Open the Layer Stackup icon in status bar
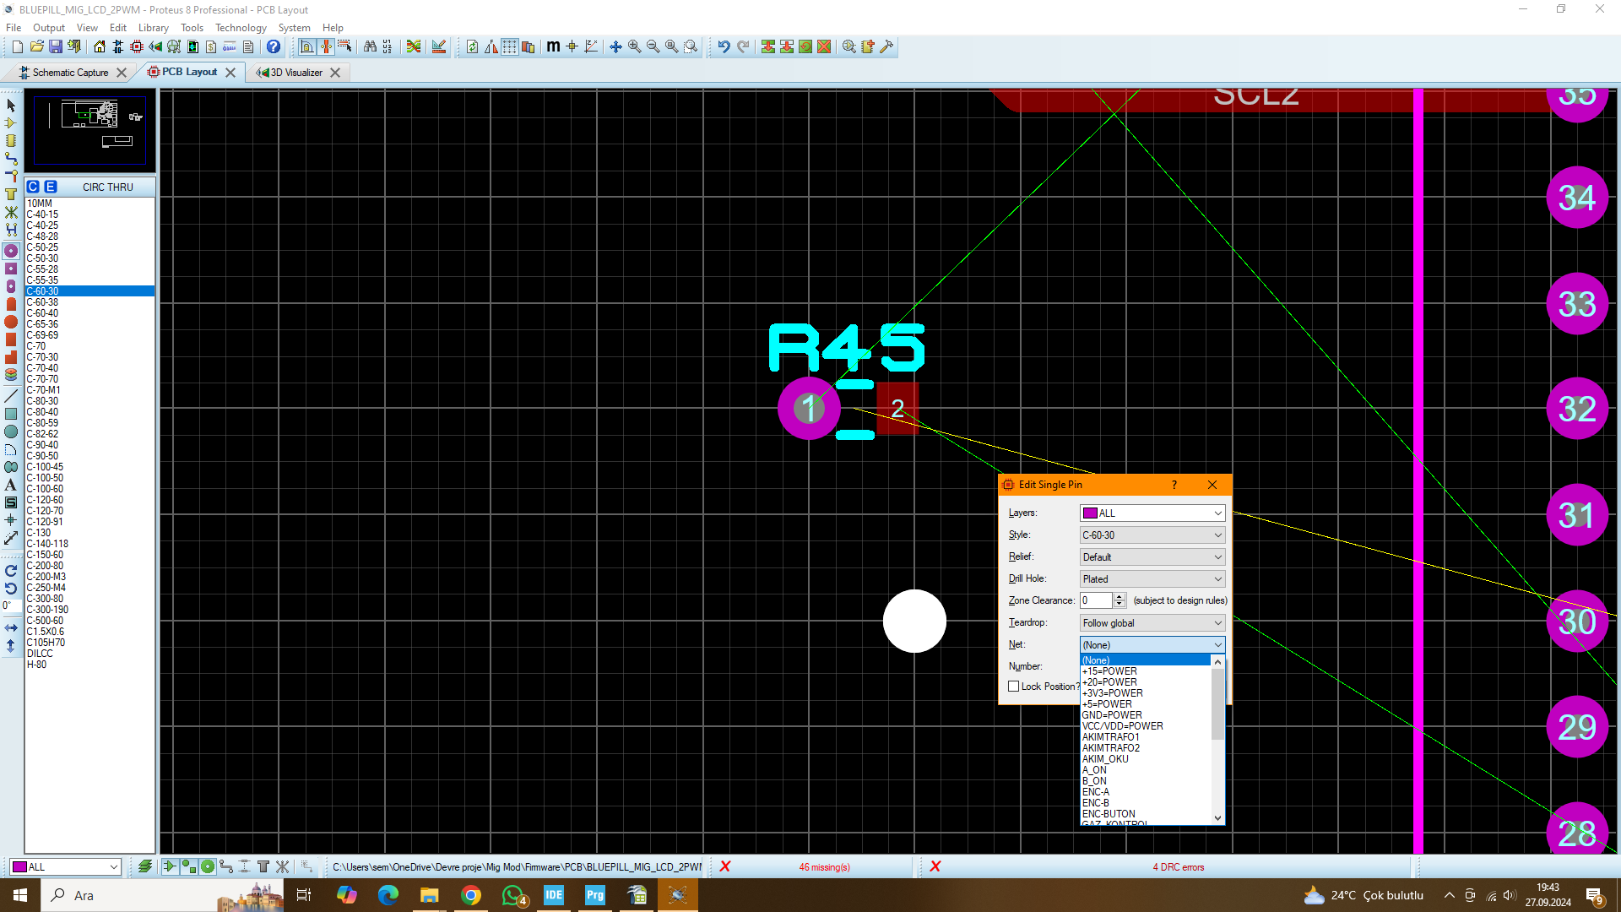Viewport: 1621px width, 912px height. [145, 866]
